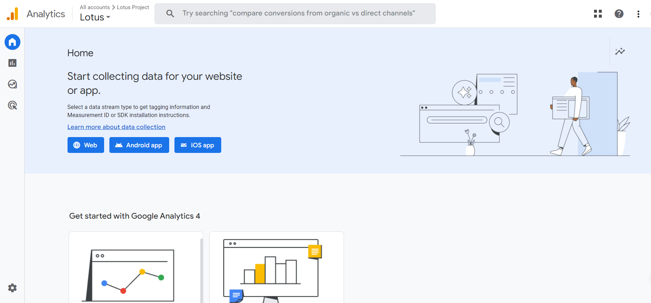Open the Insights sparkline icon
Screen dimensions: 651x303
620,51
